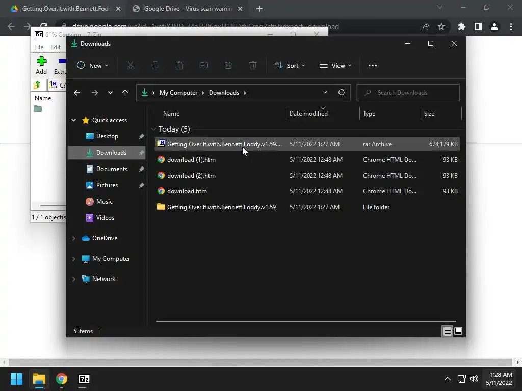Viewport: 522px width, 391px height.
Task: Expand the OneDrive tree node
Action: (x=74, y=238)
